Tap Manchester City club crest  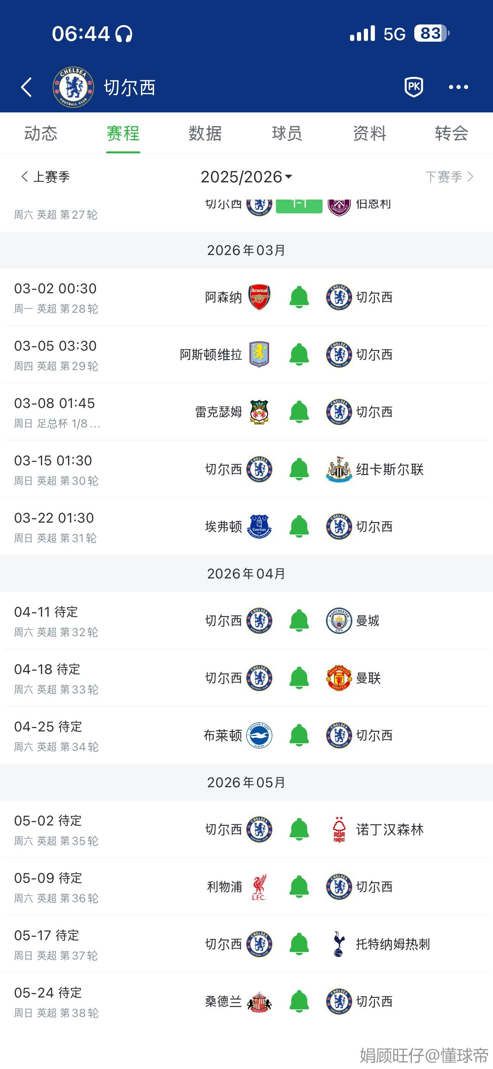339,621
